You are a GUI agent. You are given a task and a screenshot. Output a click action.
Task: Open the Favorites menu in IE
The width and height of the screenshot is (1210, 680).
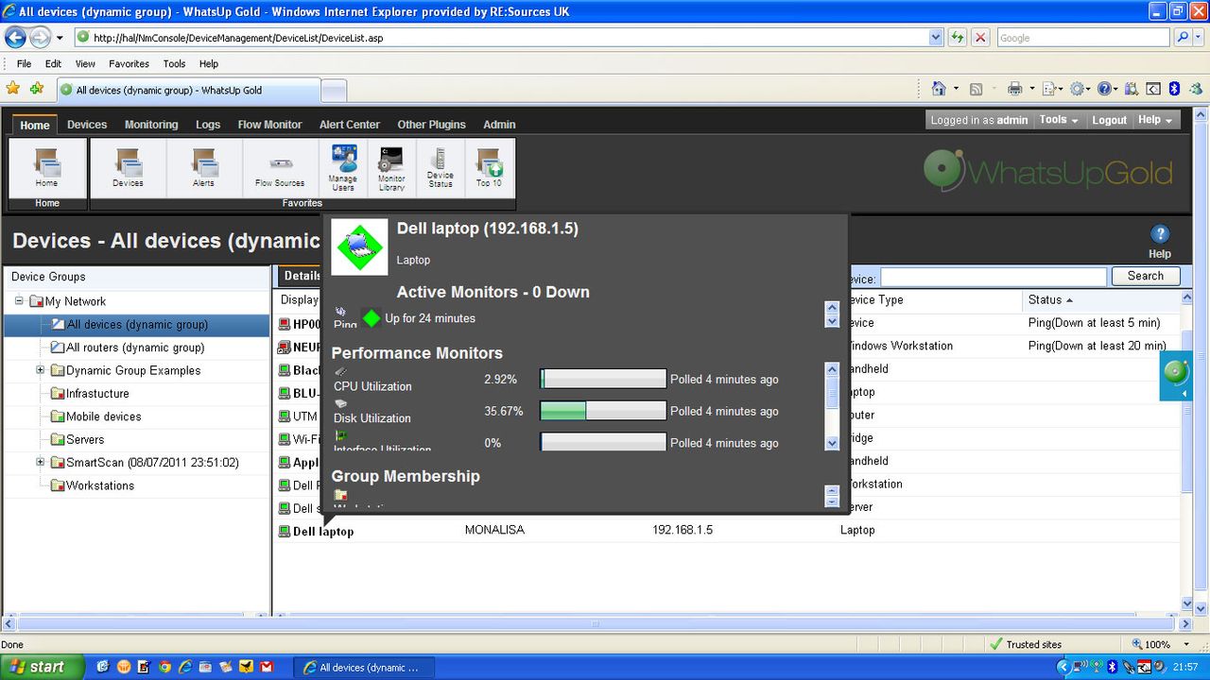129,63
